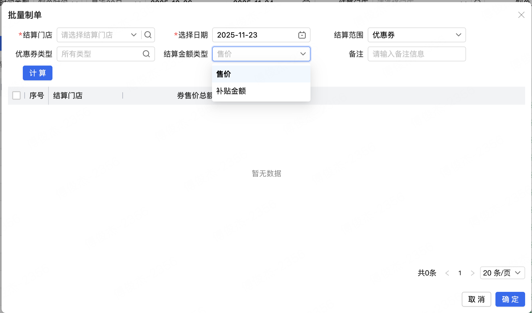Go to next page with right arrow
532x313 pixels.
tap(472, 273)
